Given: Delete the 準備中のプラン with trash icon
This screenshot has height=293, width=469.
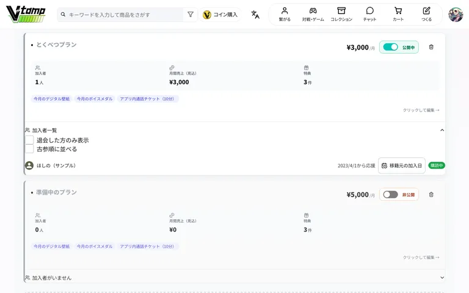Looking at the screenshot, I should coord(431,195).
